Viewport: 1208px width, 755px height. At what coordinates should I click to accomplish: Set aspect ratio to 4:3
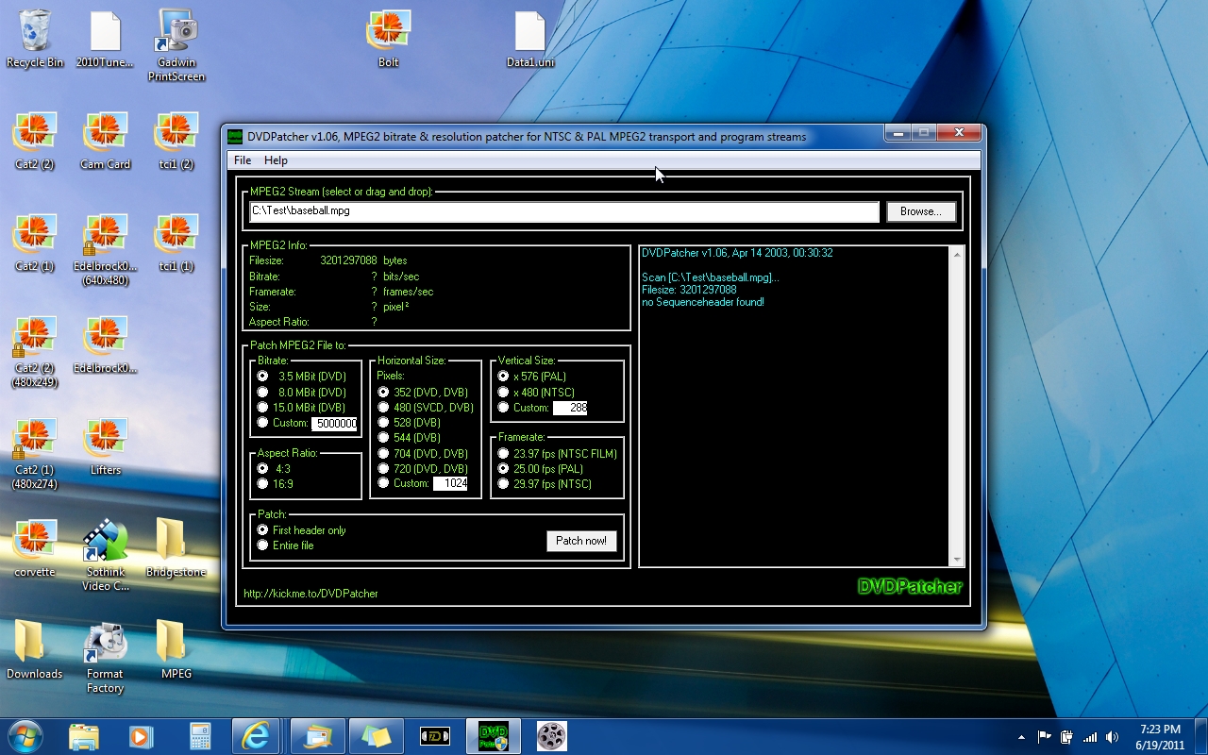263,468
